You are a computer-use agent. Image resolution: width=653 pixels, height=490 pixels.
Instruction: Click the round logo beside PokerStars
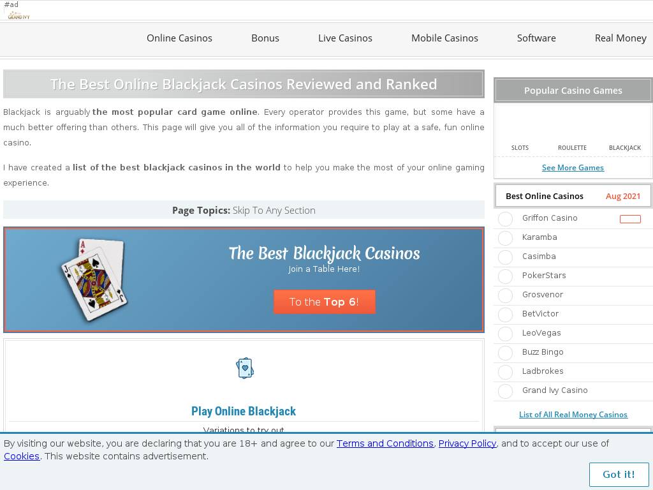pos(505,276)
